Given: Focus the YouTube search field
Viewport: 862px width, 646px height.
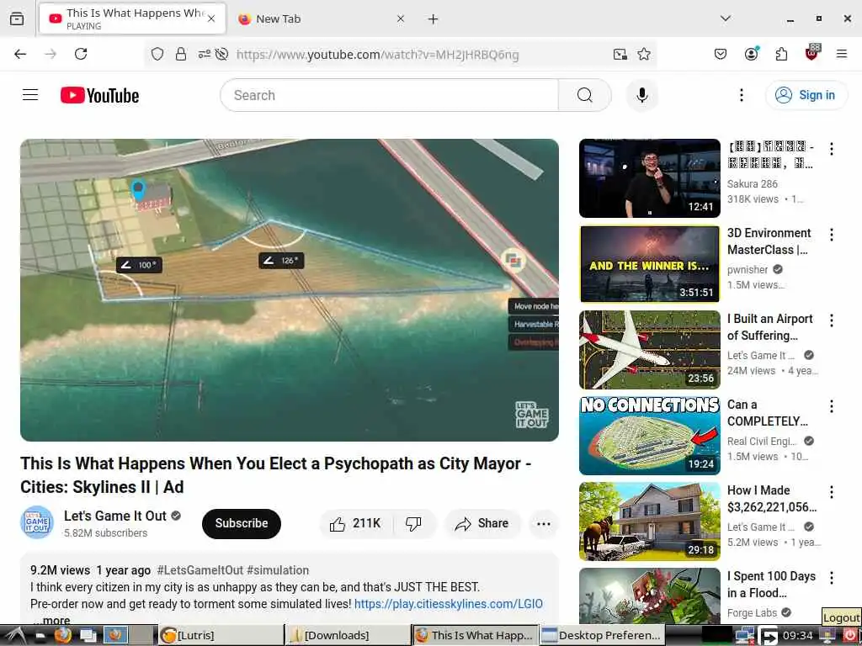Looking at the screenshot, I should pyautogui.click(x=389, y=95).
